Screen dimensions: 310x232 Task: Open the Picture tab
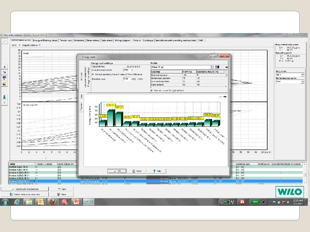(x=137, y=40)
